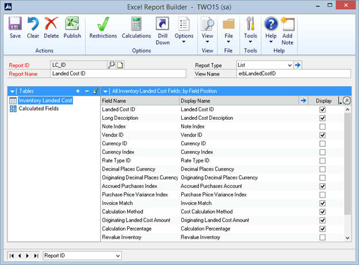Screen dimensions: 359x265
Task: Click the blue arrow in Display Name header
Action: (x=303, y=101)
